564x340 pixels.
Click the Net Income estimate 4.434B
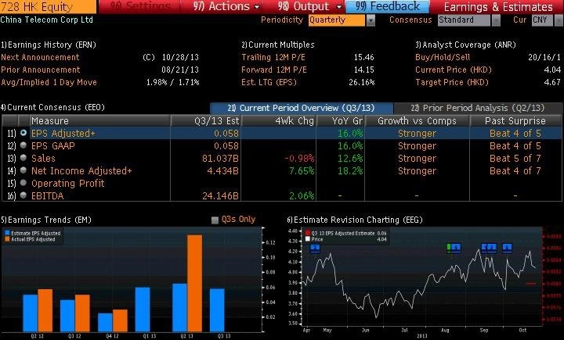coord(222,171)
